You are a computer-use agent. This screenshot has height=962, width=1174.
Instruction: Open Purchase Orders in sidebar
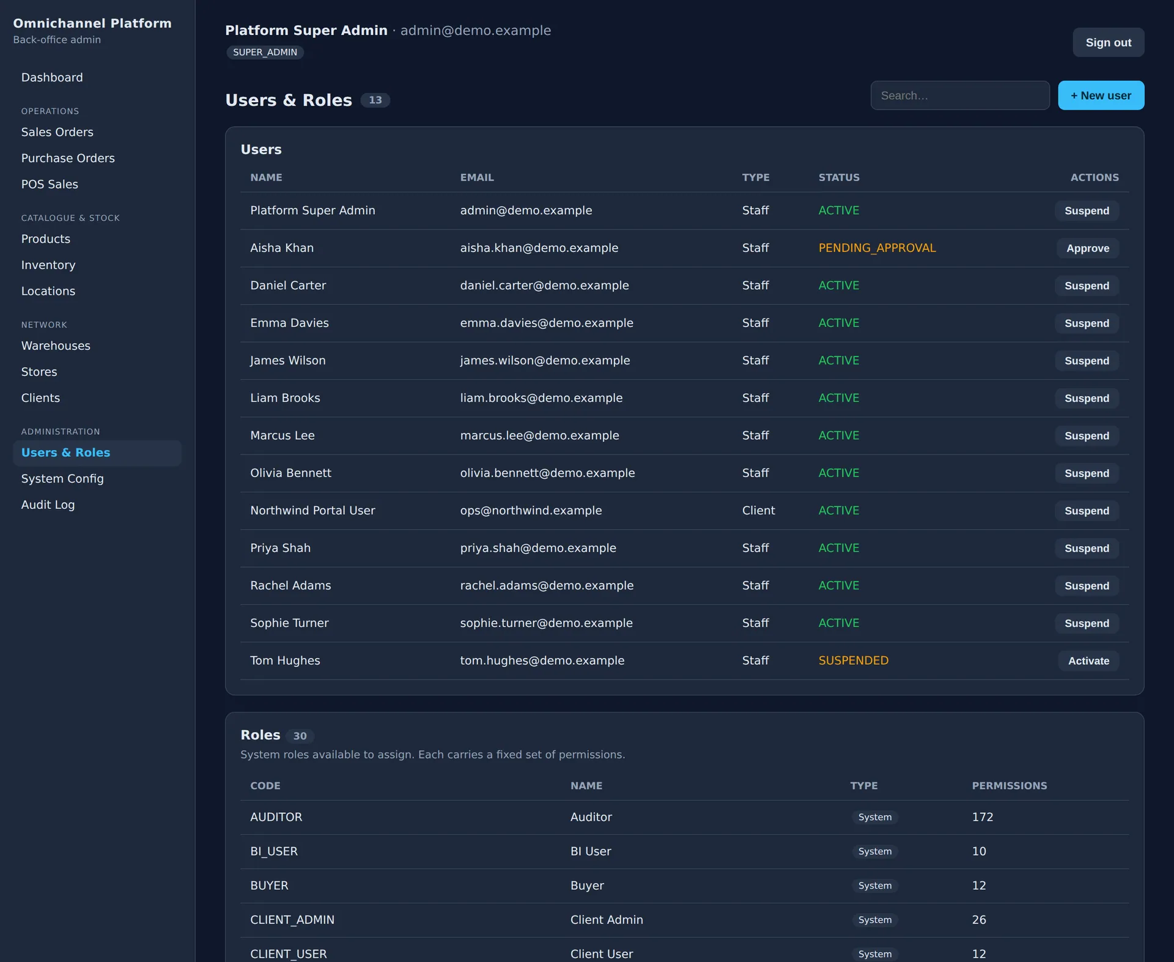click(97, 158)
